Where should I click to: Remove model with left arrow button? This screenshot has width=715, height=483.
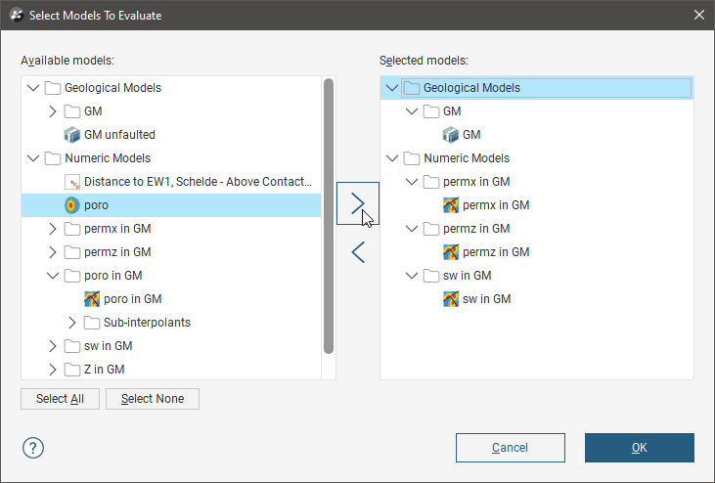(357, 252)
